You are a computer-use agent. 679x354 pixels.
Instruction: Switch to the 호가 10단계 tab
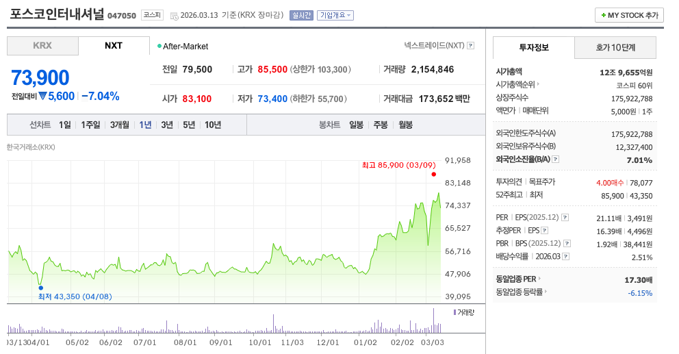615,48
